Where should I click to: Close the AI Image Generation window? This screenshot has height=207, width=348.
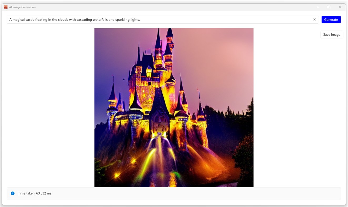pyautogui.click(x=340, y=7)
